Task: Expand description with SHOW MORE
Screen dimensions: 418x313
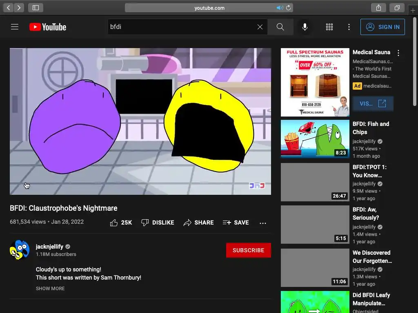Action: click(x=50, y=289)
